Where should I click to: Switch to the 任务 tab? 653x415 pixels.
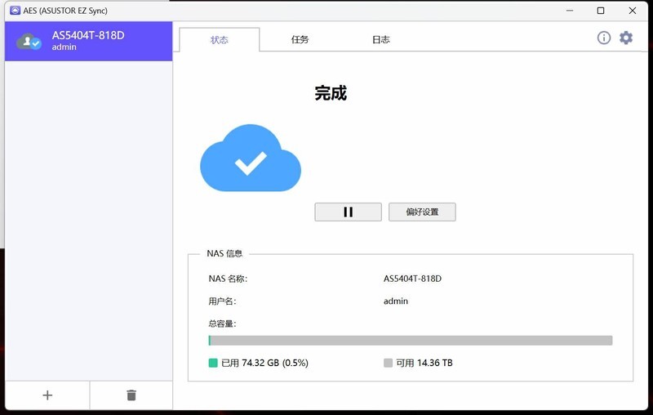click(x=300, y=39)
